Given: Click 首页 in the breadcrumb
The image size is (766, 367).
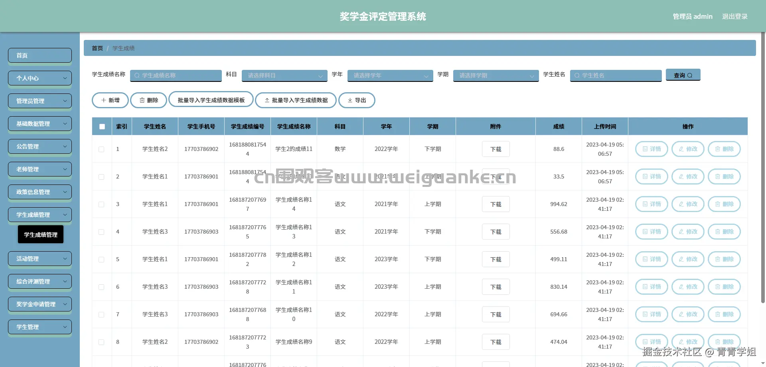Looking at the screenshot, I should click(x=97, y=48).
